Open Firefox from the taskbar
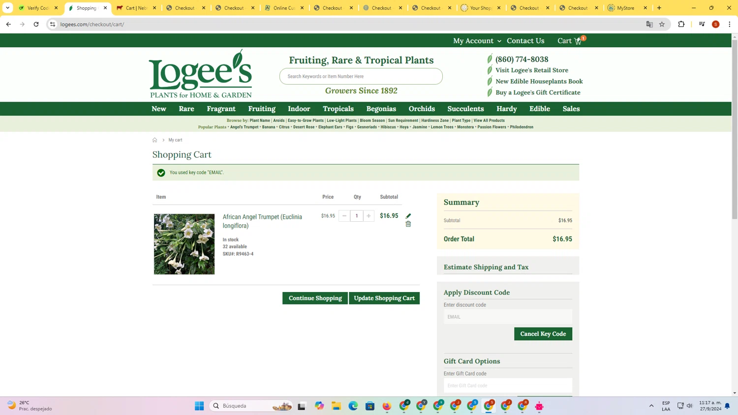The height and width of the screenshot is (415, 738). pyautogui.click(x=387, y=406)
